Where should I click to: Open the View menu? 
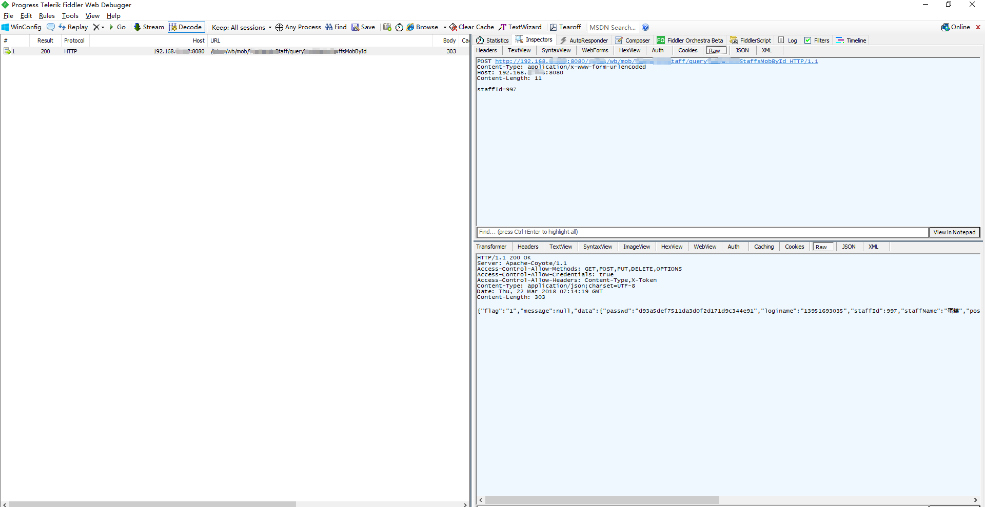(92, 16)
